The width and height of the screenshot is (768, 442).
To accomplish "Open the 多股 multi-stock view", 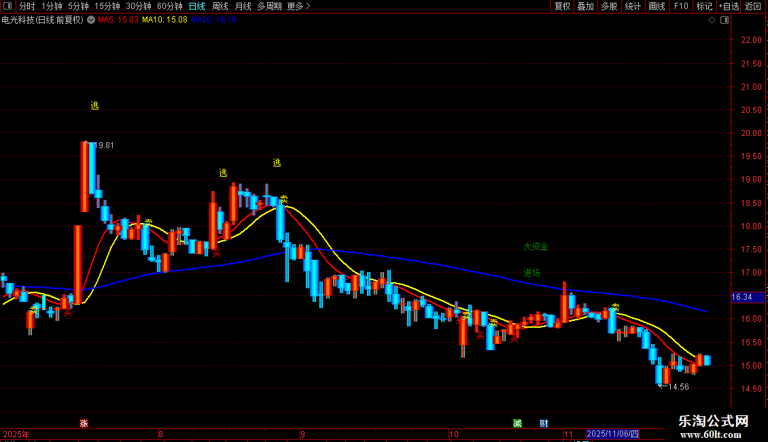I will coord(609,6).
